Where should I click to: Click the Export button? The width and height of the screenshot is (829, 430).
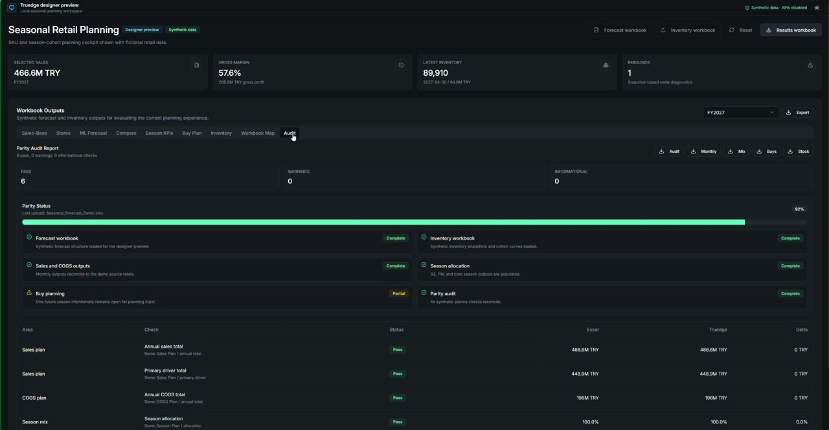[x=797, y=113]
